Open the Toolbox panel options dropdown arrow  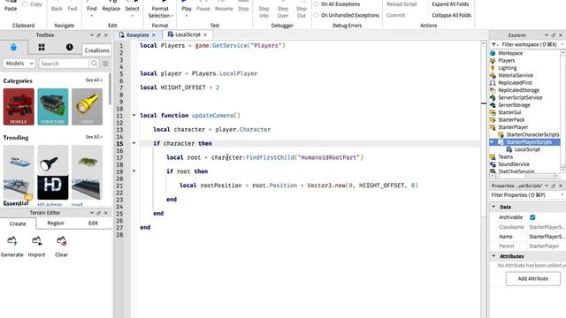(x=91, y=35)
